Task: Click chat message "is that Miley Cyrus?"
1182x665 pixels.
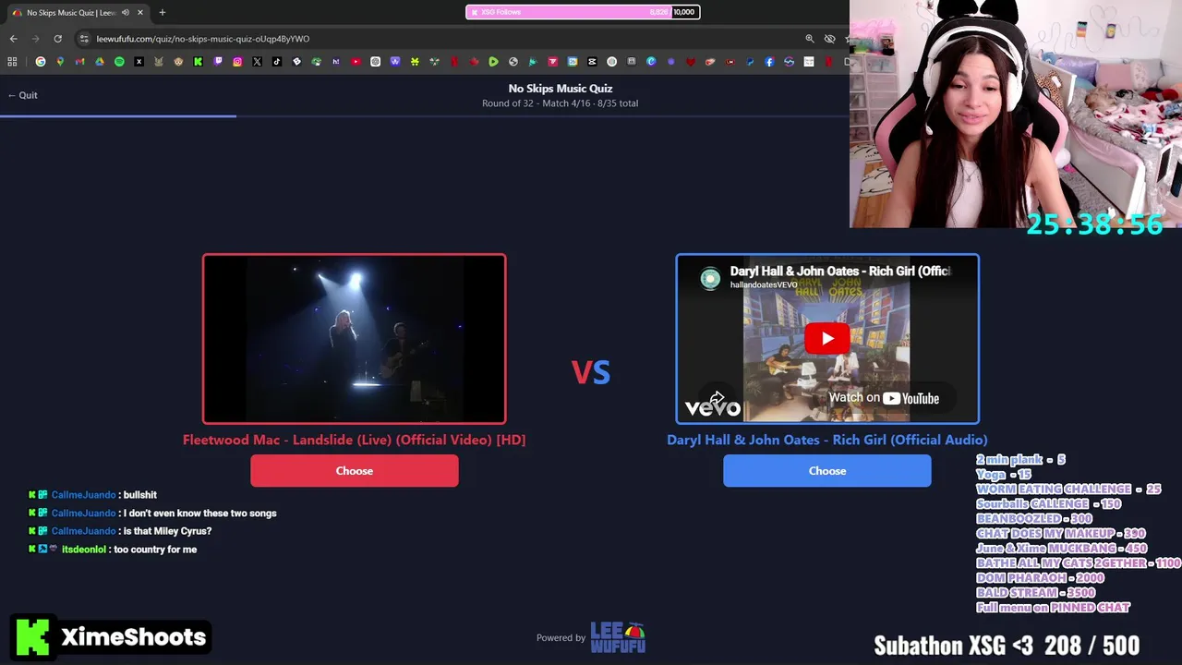Action: (167, 531)
